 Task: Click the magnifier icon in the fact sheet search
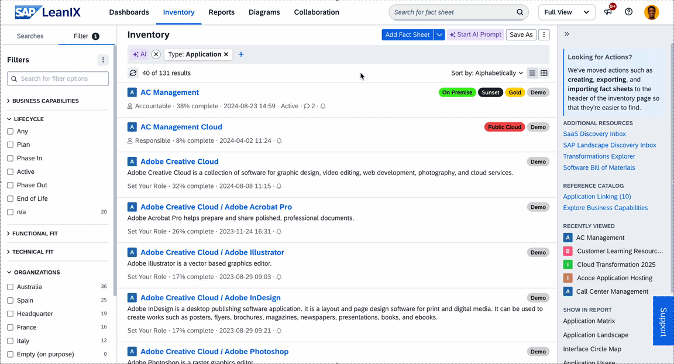click(x=520, y=12)
